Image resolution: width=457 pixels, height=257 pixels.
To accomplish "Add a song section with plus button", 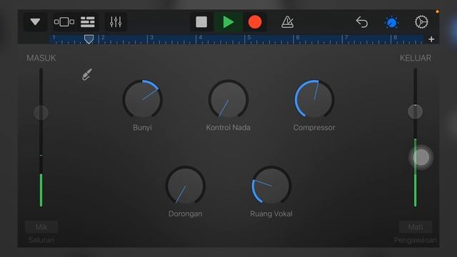I will click(431, 39).
